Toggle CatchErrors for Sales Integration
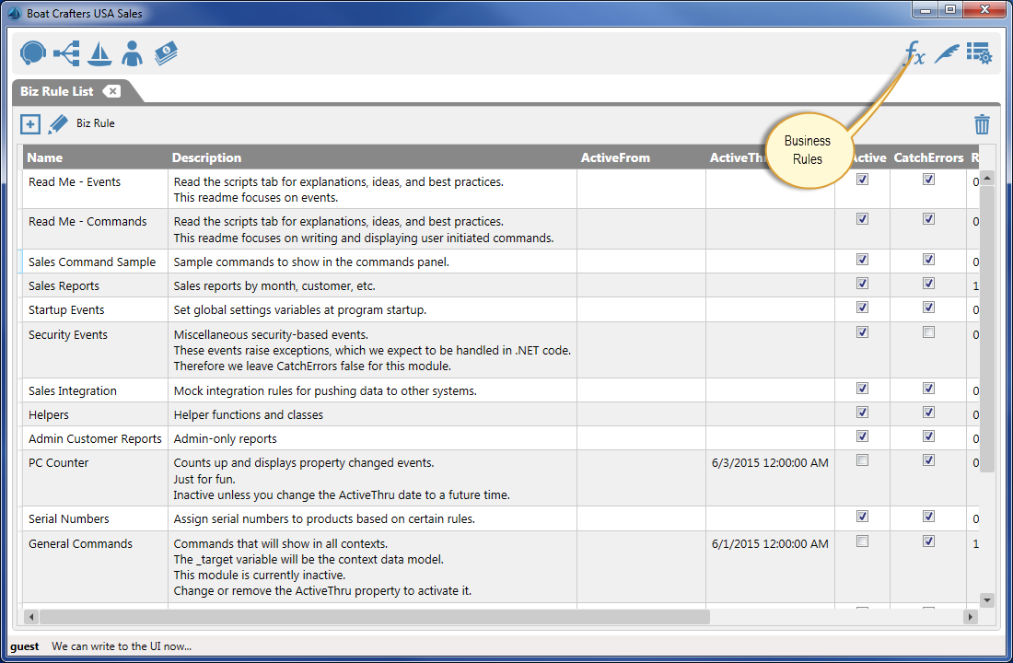The width and height of the screenshot is (1013, 663). tap(928, 389)
